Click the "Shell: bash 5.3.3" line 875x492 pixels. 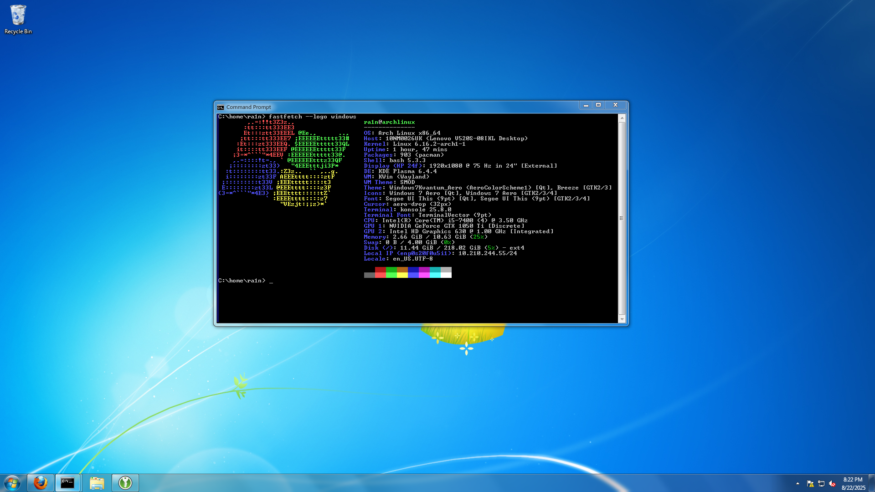click(x=395, y=160)
